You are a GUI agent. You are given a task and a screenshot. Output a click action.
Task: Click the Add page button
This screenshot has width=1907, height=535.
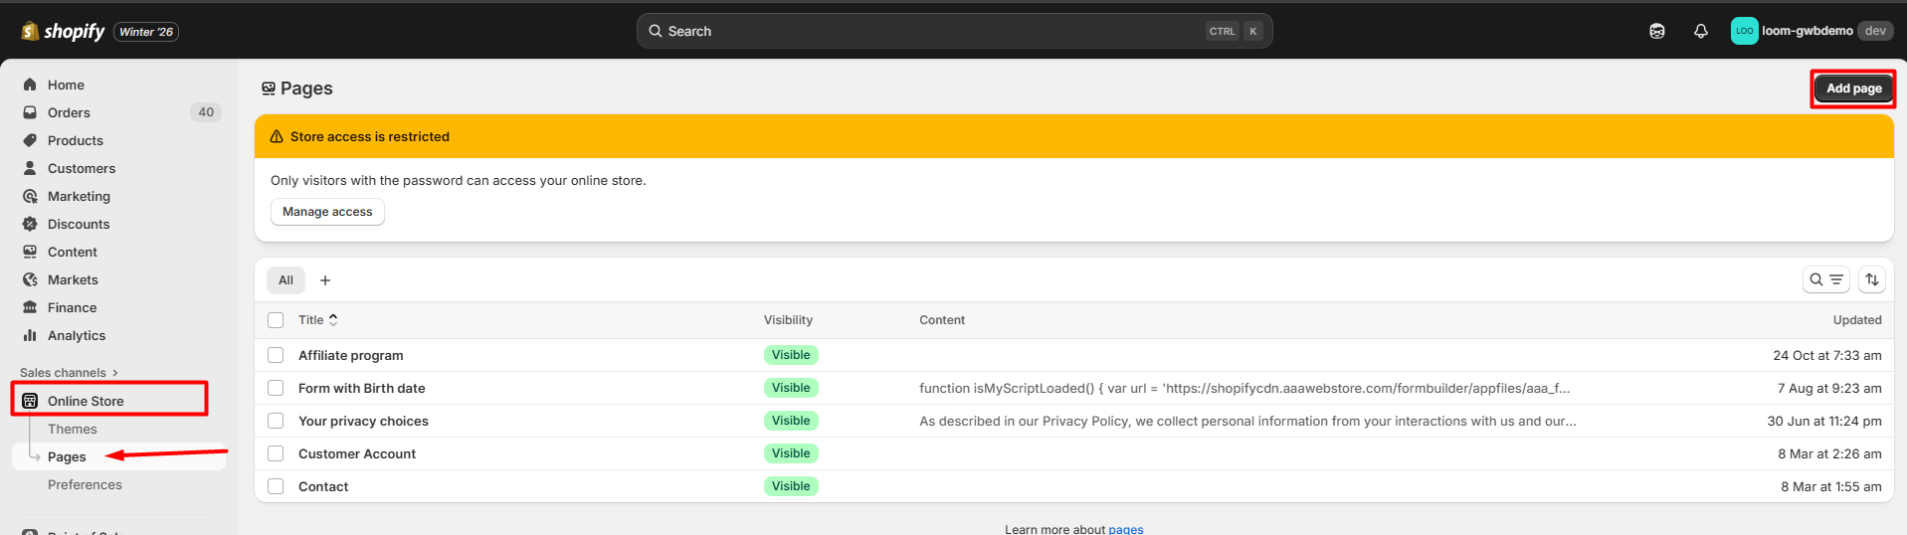(x=1852, y=89)
